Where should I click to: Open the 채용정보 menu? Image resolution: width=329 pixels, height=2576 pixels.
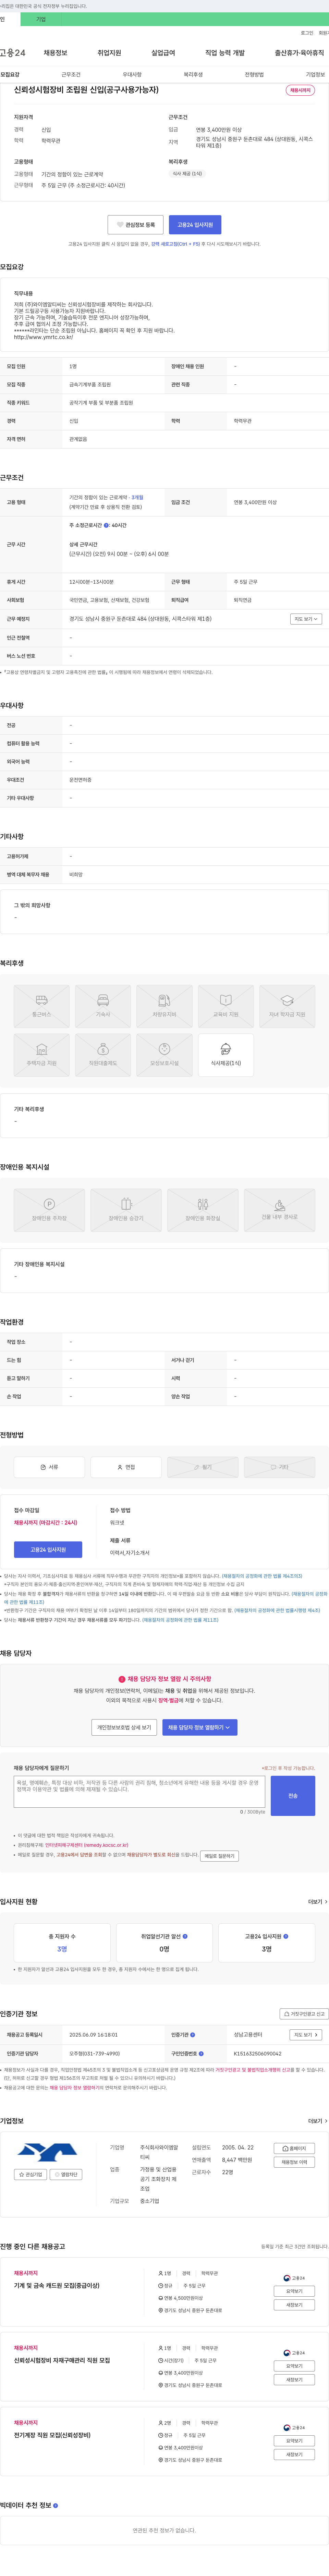pyautogui.click(x=55, y=53)
